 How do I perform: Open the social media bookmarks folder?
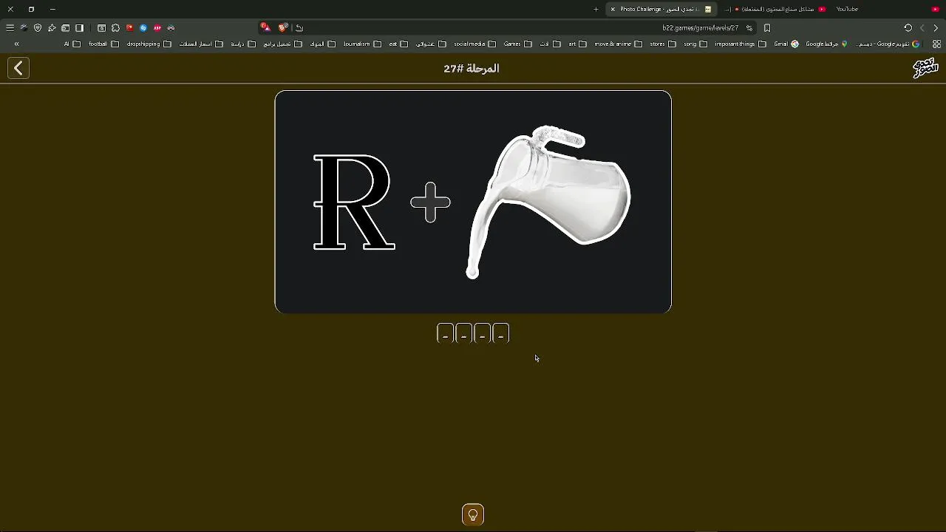pyautogui.click(x=474, y=44)
